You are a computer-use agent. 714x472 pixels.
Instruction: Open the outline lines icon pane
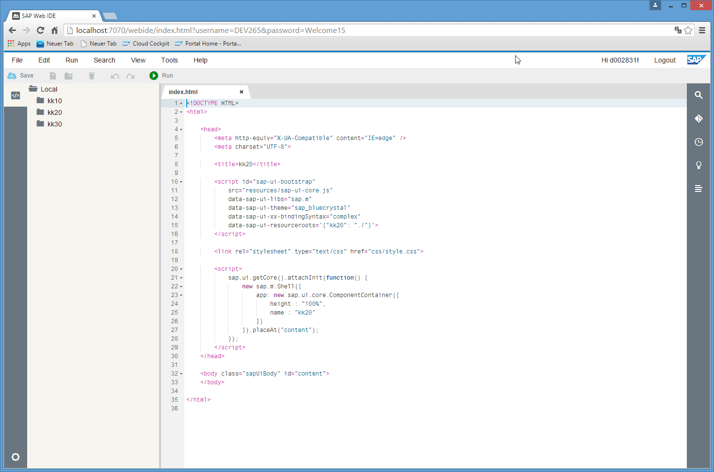tap(698, 189)
